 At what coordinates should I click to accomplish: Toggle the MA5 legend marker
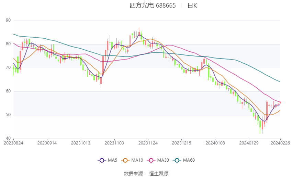(x=102, y=160)
